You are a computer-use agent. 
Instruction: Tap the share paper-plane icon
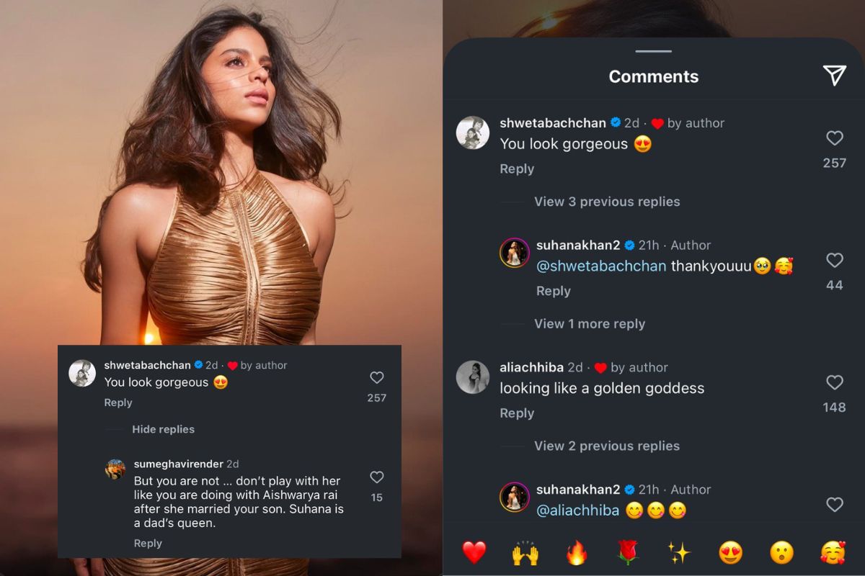tap(834, 75)
